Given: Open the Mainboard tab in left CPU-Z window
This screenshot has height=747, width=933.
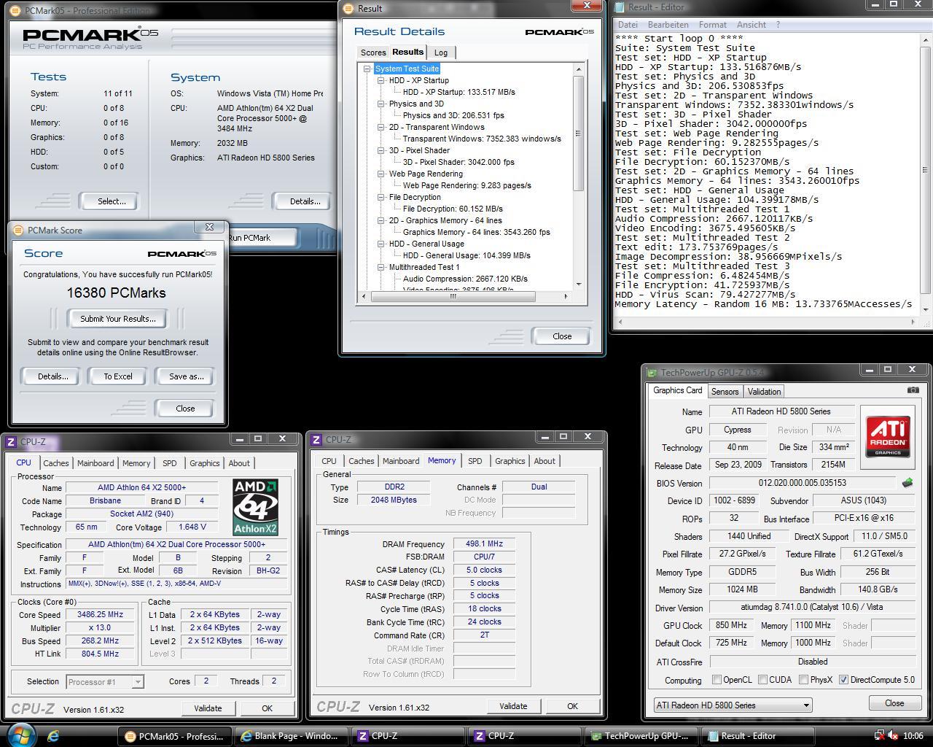Looking at the screenshot, I should point(95,463).
